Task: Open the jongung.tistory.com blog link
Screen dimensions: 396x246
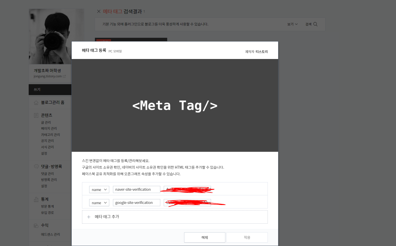Action: click(x=48, y=76)
